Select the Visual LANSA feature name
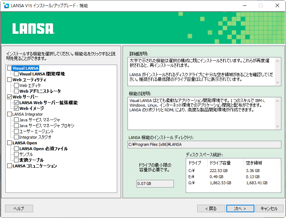This screenshot has width=286, height=218. point(26,68)
